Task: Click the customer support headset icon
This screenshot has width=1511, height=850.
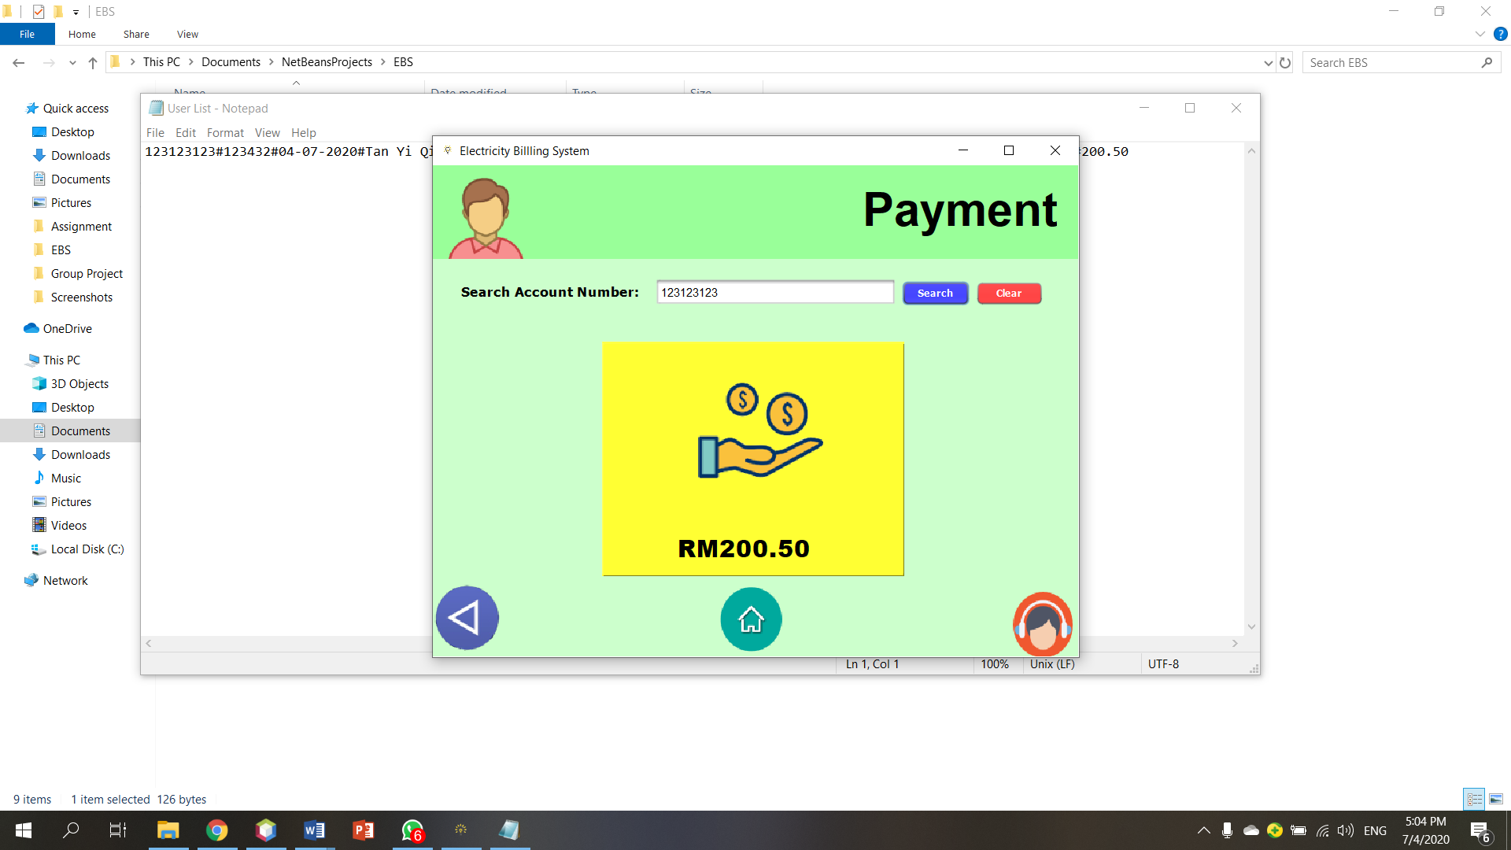Action: [x=1042, y=624]
